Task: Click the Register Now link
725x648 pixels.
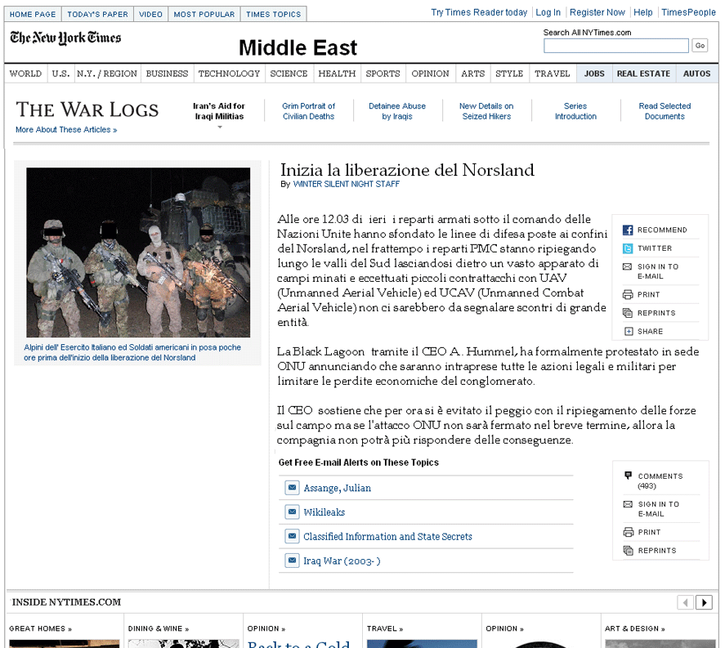Action: pyautogui.click(x=597, y=12)
